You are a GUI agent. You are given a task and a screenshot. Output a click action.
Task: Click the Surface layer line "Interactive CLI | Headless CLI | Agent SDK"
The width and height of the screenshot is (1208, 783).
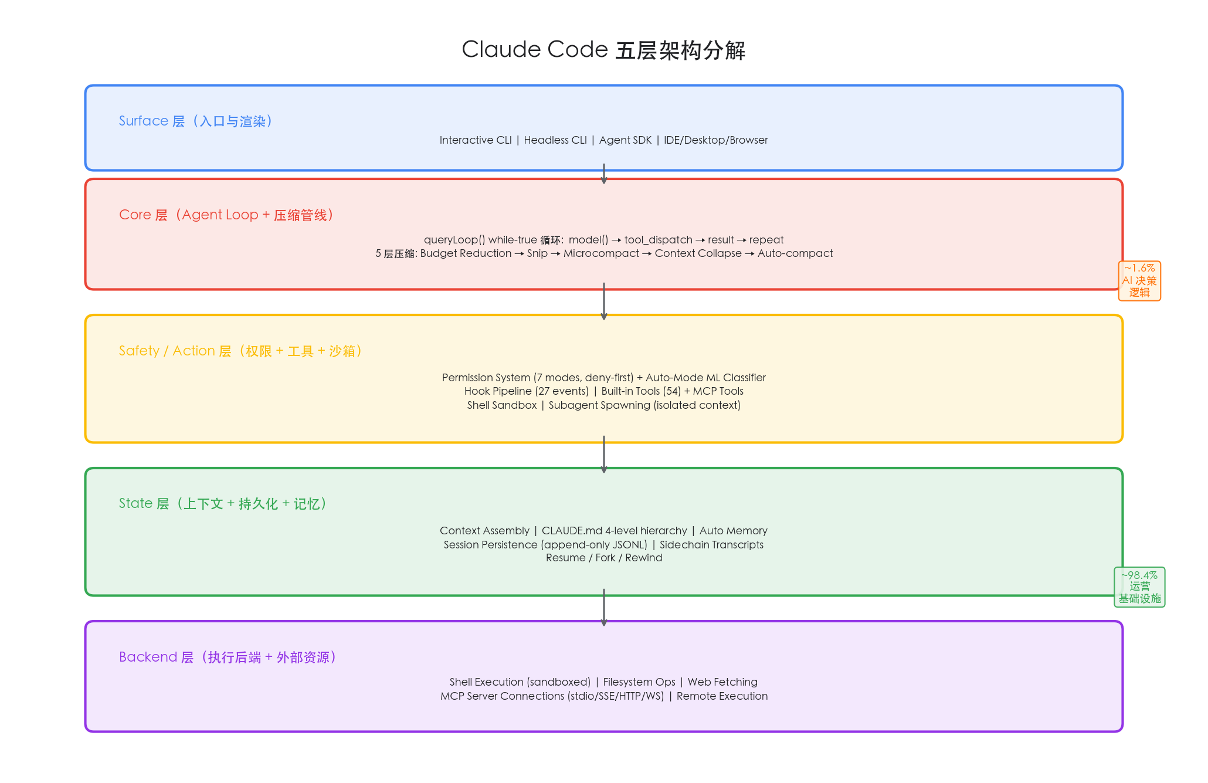[x=603, y=140]
